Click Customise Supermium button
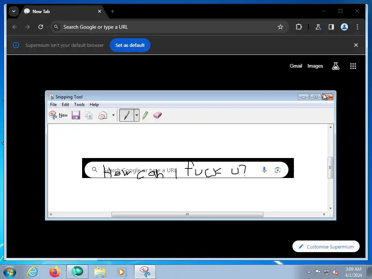This screenshot has height=279, width=372. point(326,247)
